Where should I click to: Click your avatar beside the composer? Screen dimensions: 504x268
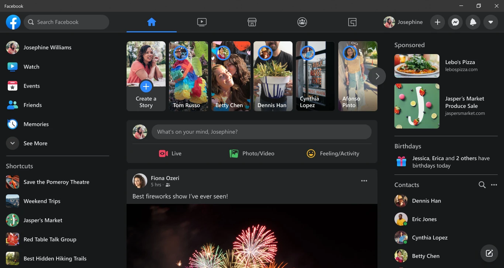coord(140,132)
